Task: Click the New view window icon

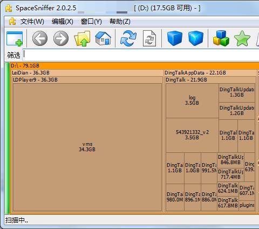Action: click(15, 38)
